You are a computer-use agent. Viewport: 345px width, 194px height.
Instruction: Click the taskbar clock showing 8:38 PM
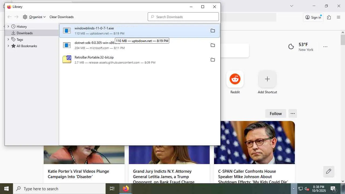point(319,189)
